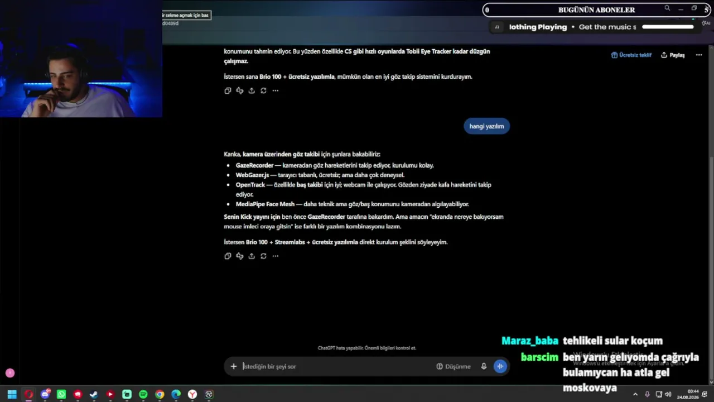Click the GazeRecorder list entry
Image resolution: width=714 pixels, height=402 pixels.
pos(335,165)
